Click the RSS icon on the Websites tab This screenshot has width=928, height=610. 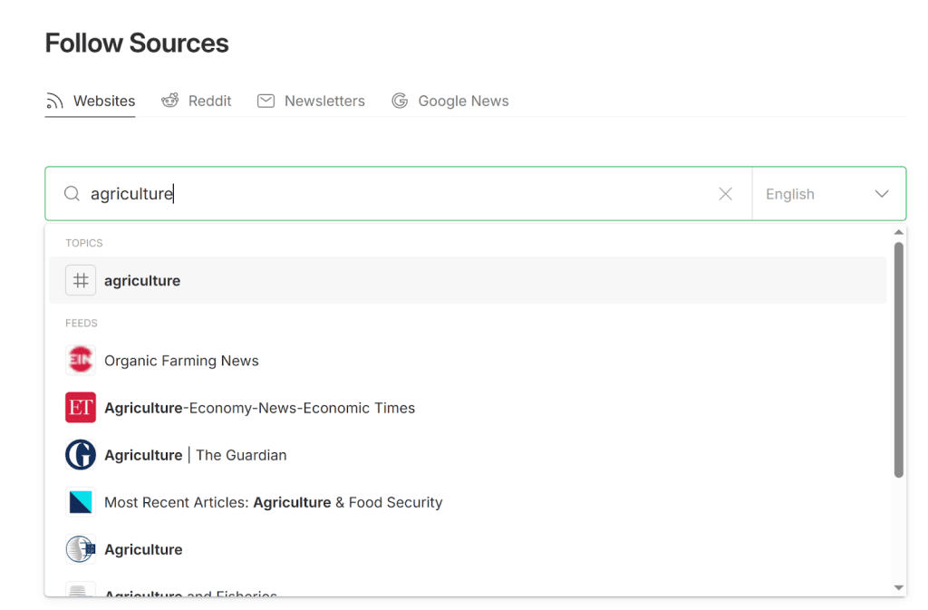[x=53, y=100]
